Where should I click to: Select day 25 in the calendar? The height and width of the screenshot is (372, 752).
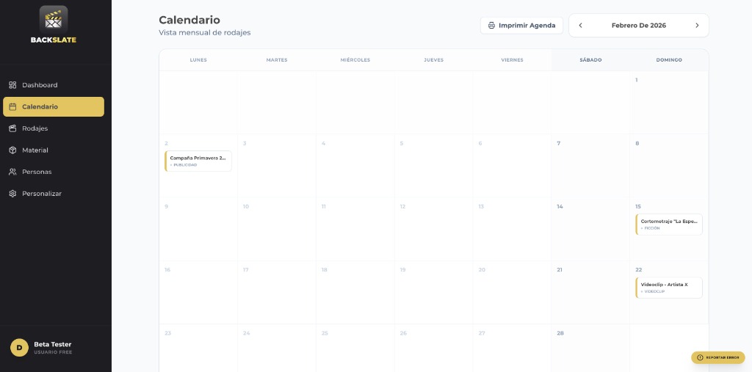(325, 333)
